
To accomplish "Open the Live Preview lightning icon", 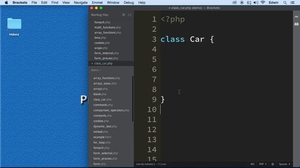I will tap(296, 17).
